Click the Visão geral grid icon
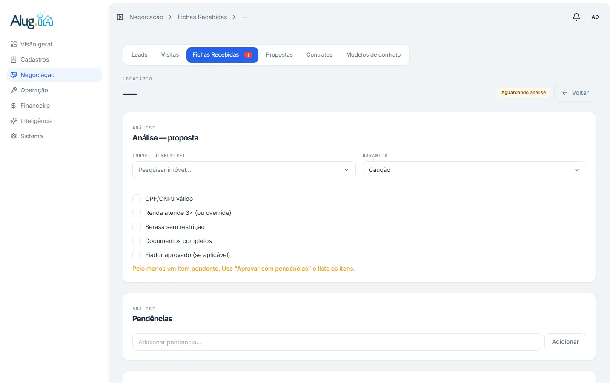Image resolution: width=613 pixels, height=383 pixels. click(x=14, y=44)
